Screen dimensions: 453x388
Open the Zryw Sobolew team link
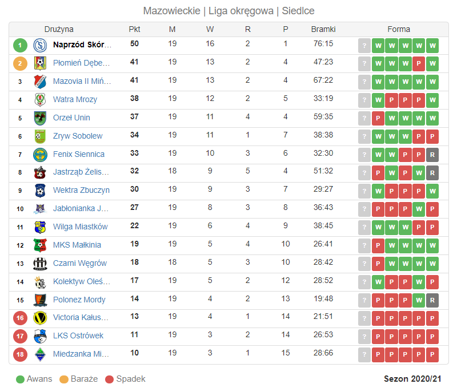(78, 136)
